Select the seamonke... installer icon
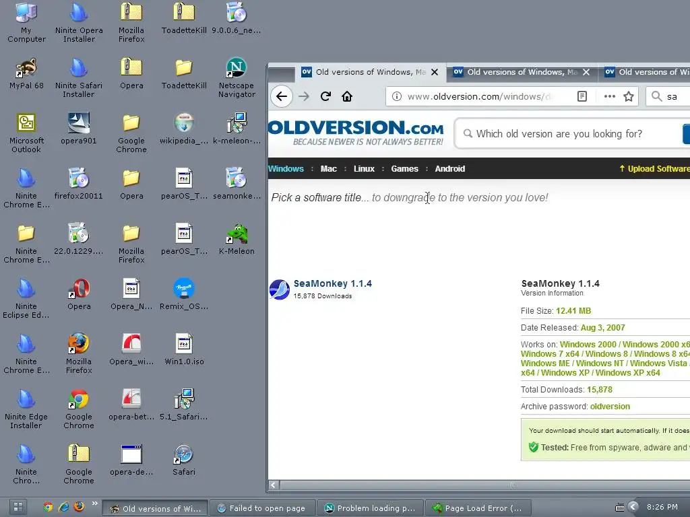The image size is (690, 517). click(x=237, y=184)
